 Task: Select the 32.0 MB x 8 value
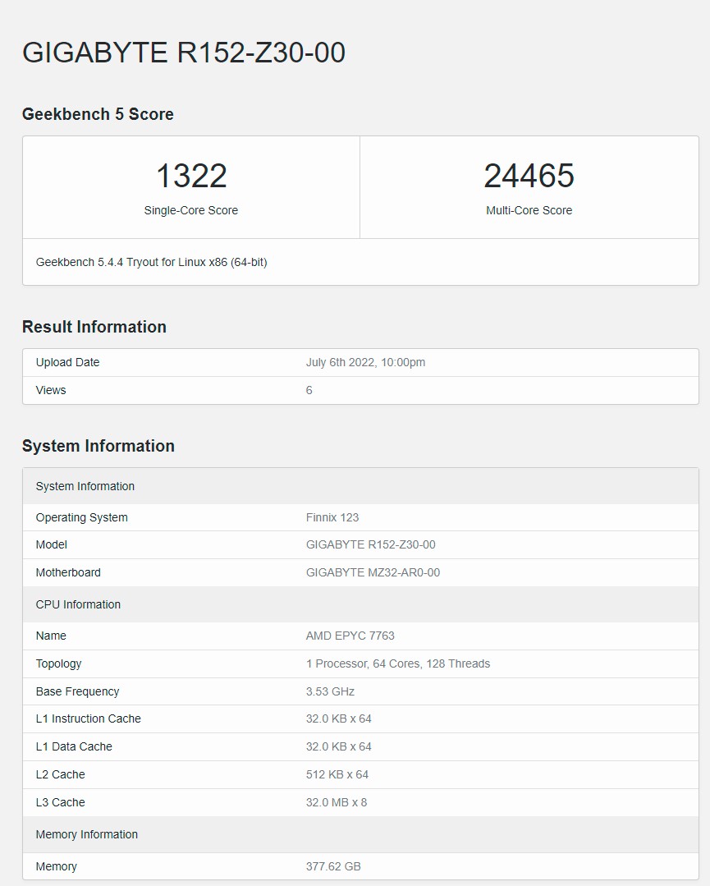[x=337, y=802]
